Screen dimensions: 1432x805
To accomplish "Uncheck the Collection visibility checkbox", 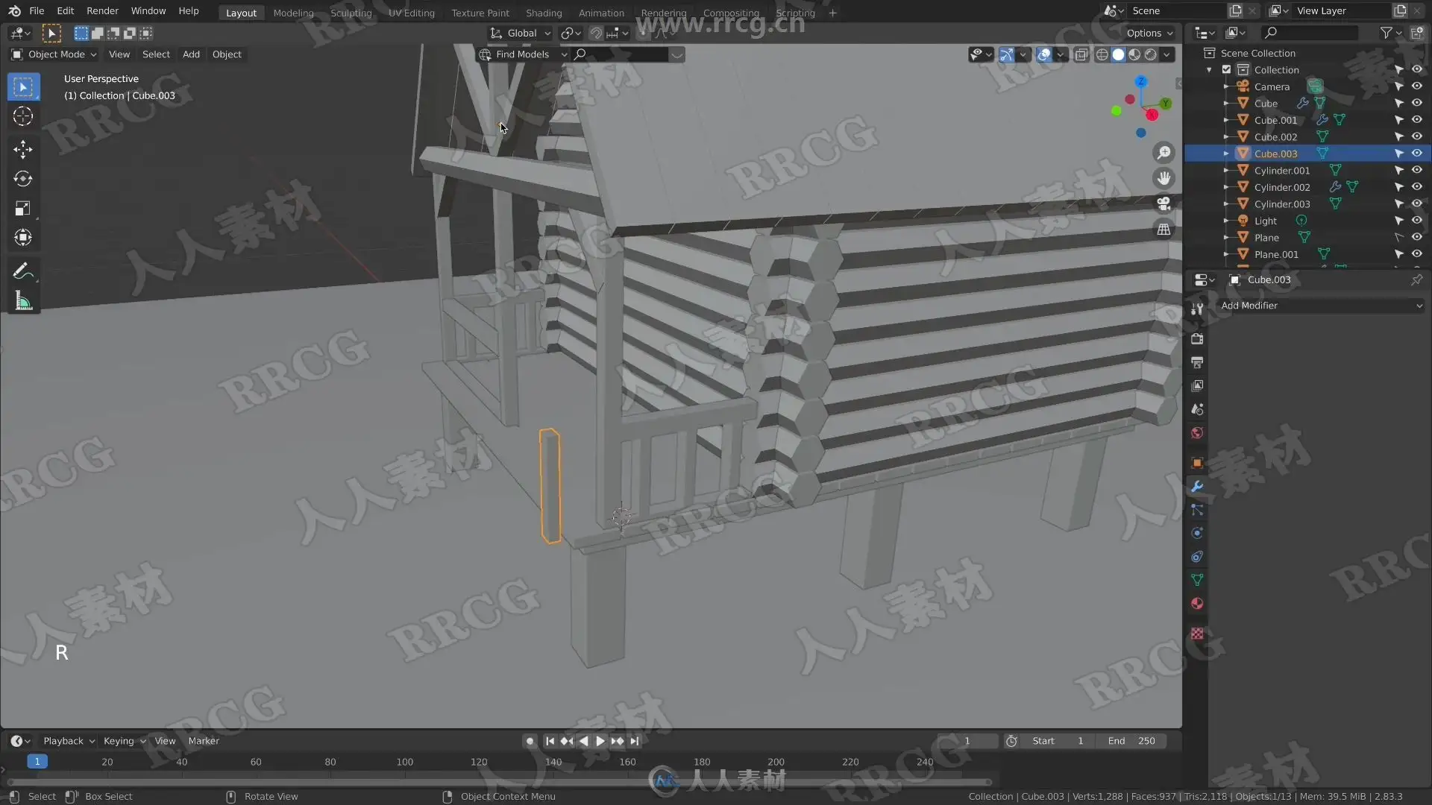I will click(x=1226, y=70).
